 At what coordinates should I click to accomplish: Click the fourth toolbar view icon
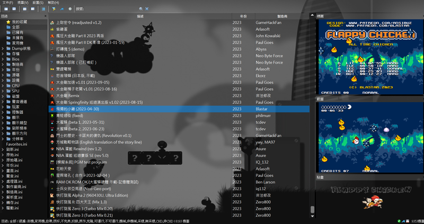point(33,9)
